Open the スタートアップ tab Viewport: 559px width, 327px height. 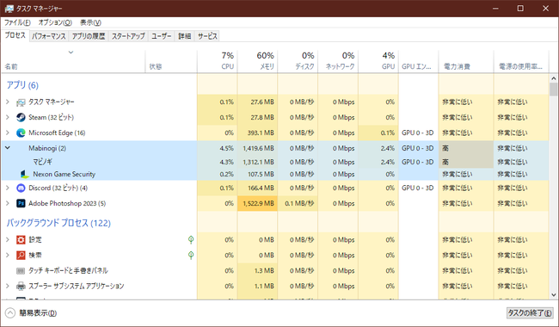tap(128, 36)
